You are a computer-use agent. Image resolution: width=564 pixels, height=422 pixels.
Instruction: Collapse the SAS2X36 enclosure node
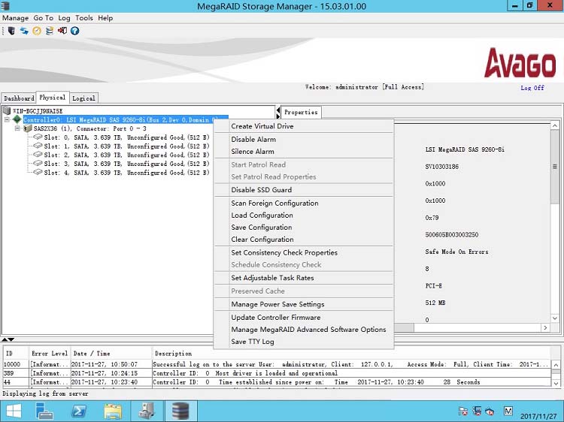[17, 128]
